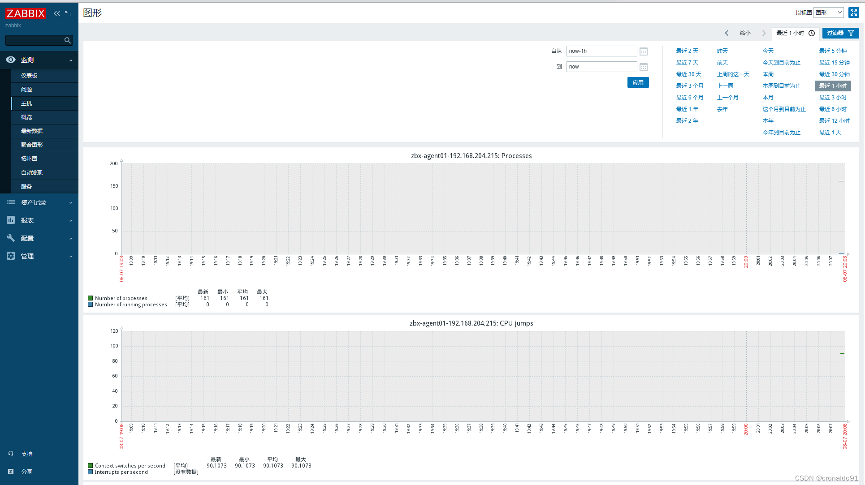Toggle sidebar hide icon next to collapse

tap(68, 13)
